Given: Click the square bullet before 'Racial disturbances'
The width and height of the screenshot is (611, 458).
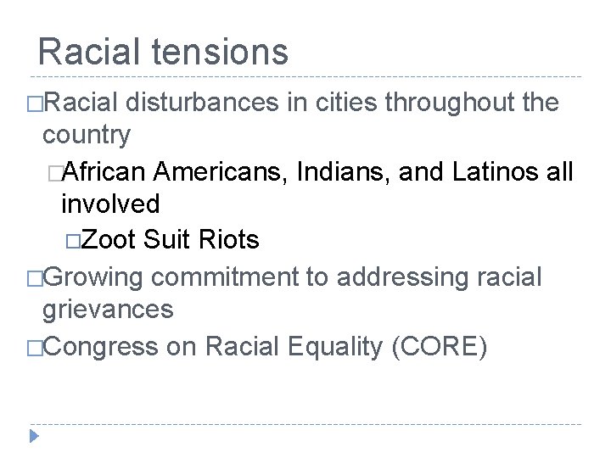Looking at the screenshot, I should [35, 104].
